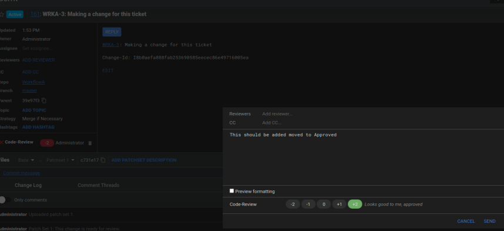Copy parent commit hash 39e97f3
This screenshot has height=231, width=504.
tap(44, 101)
